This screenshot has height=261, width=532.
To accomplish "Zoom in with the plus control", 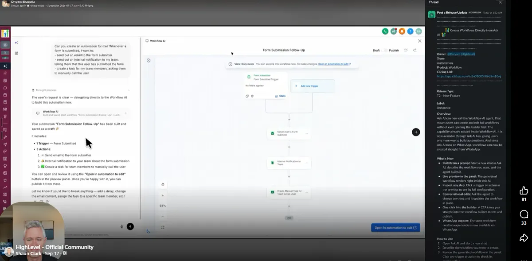I will coord(163,195).
